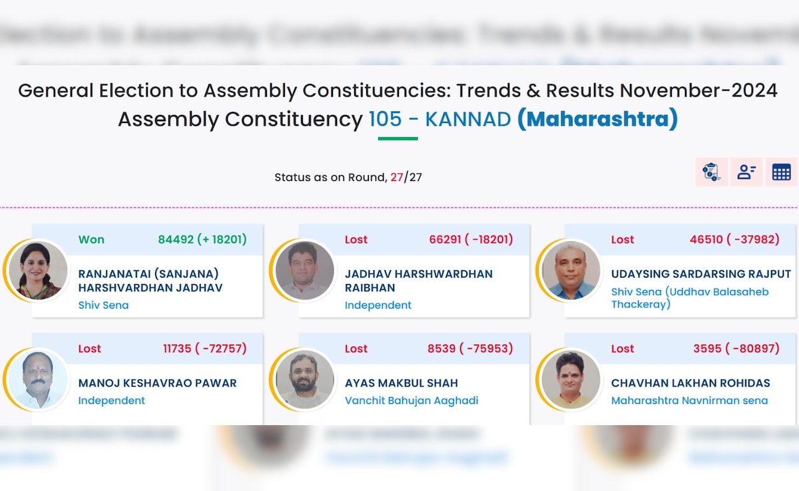Click vote count 66291 of Harshwardhan
This screenshot has width=799, height=491.
[445, 240]
